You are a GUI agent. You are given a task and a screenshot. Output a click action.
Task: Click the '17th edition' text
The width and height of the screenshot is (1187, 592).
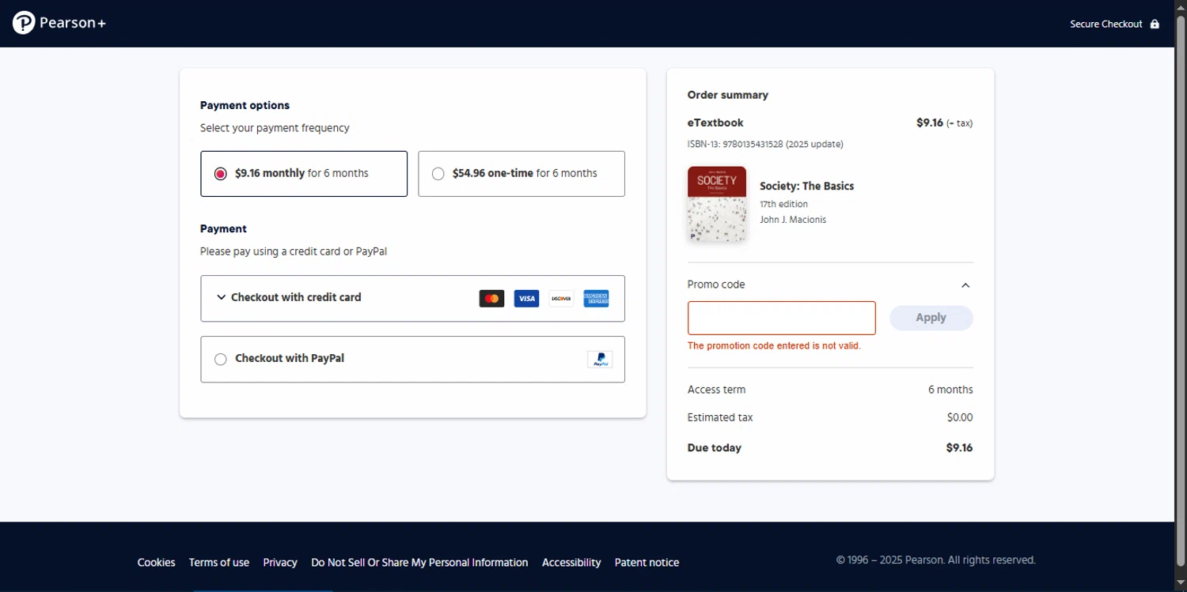pyautogui.click(x=784, y=204)
